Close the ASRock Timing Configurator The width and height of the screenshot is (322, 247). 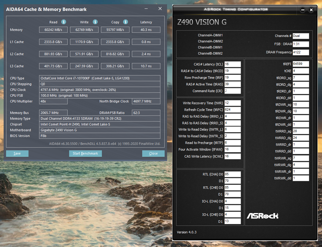(311, 10)
